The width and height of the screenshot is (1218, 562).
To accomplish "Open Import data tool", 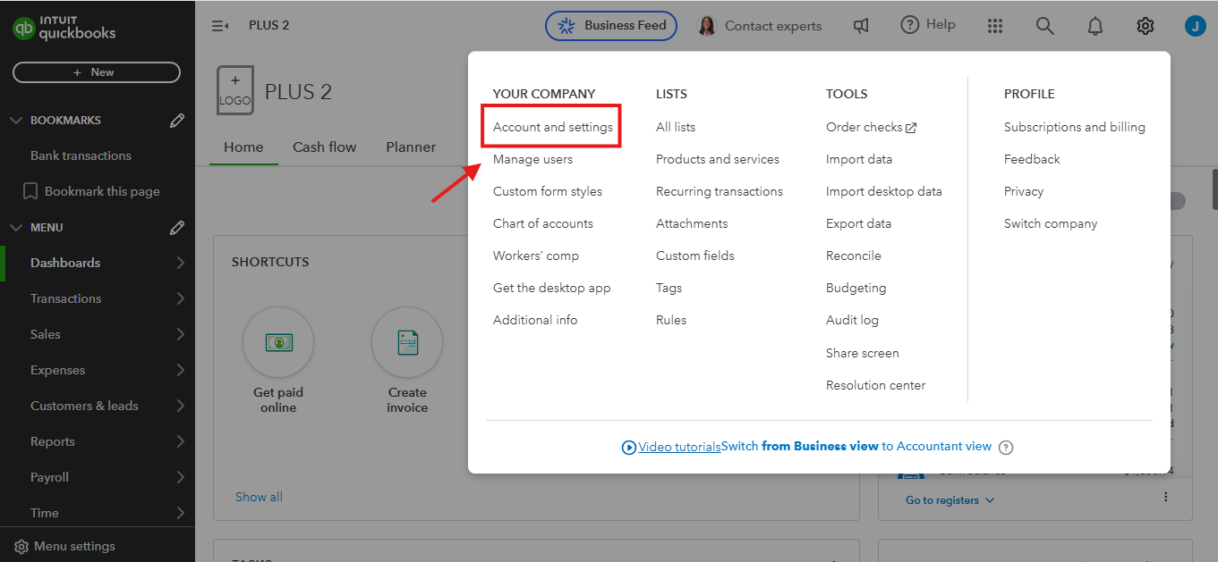I will 859,159.
